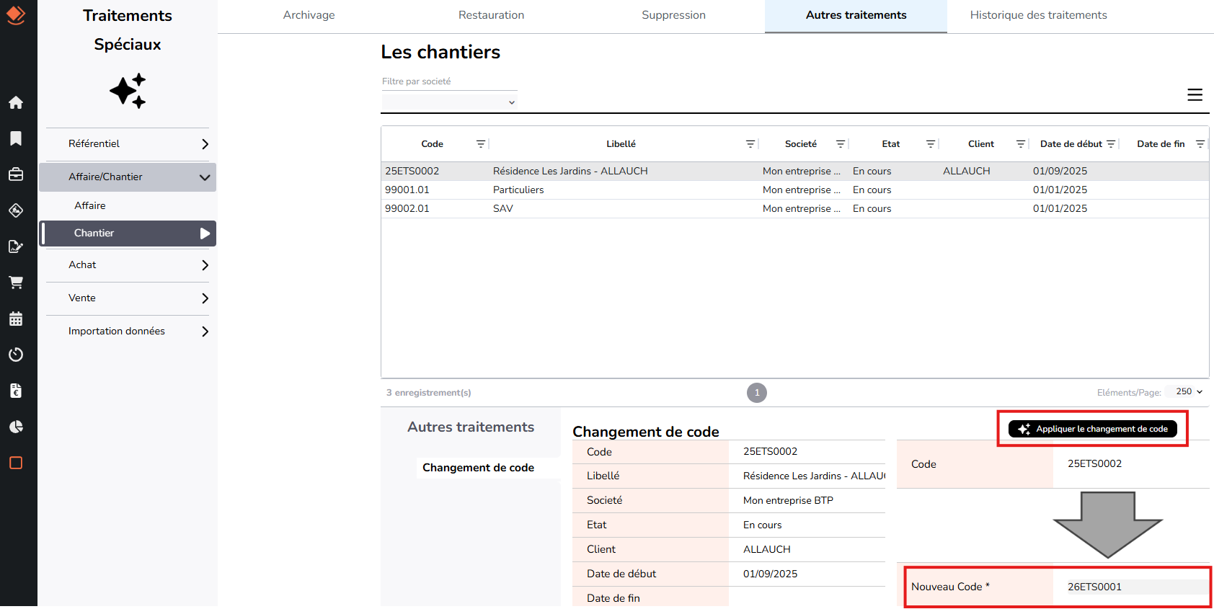Open the Etat column filter icon
Image resolution: width=1214 pixels, height=609 pixels.
point(931,144)
